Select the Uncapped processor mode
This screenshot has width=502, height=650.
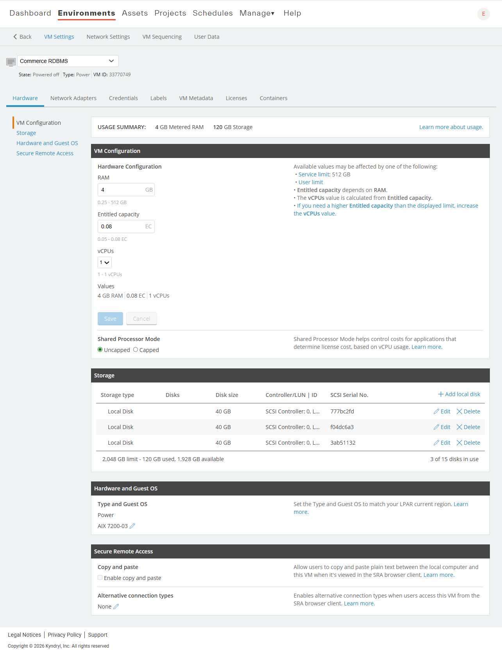click(x=100, y=350)
